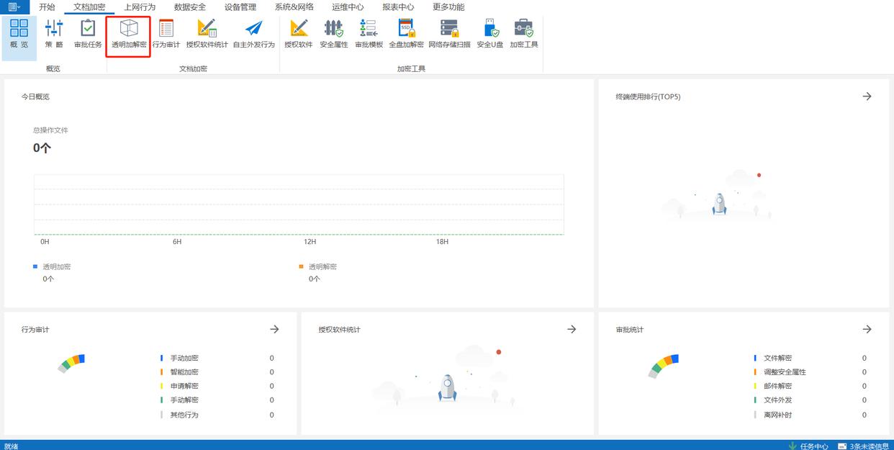This screenshot has width=894, height=450.
Task: View the 3条未读信息 unread messages
Action: point(864,446)
